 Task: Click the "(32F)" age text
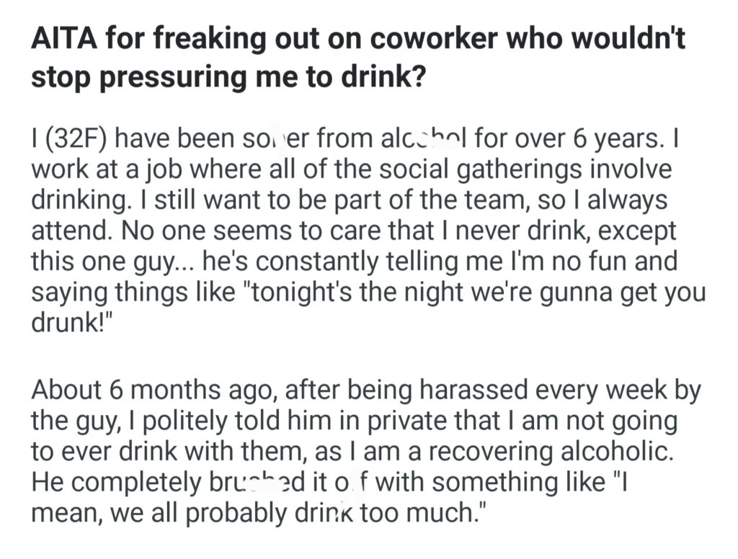pyautogui.click(x=75, y=136)
